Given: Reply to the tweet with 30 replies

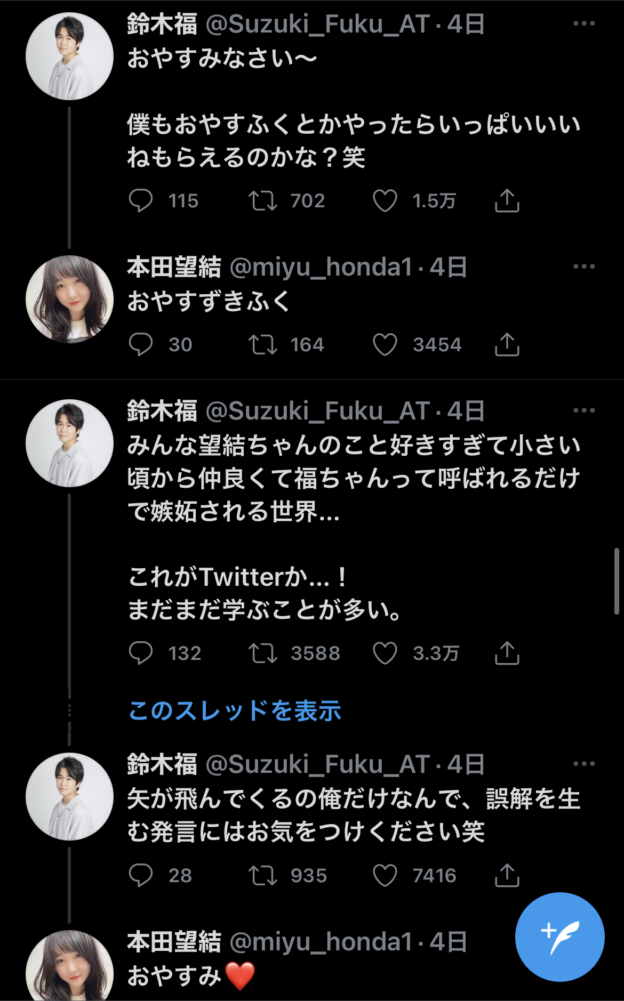Looking at the screenshot, I should 141,344.
